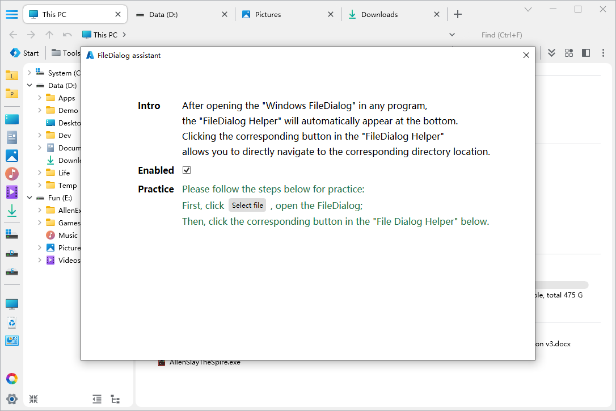Switch to the Downloads tab

(x=379, y=14)
